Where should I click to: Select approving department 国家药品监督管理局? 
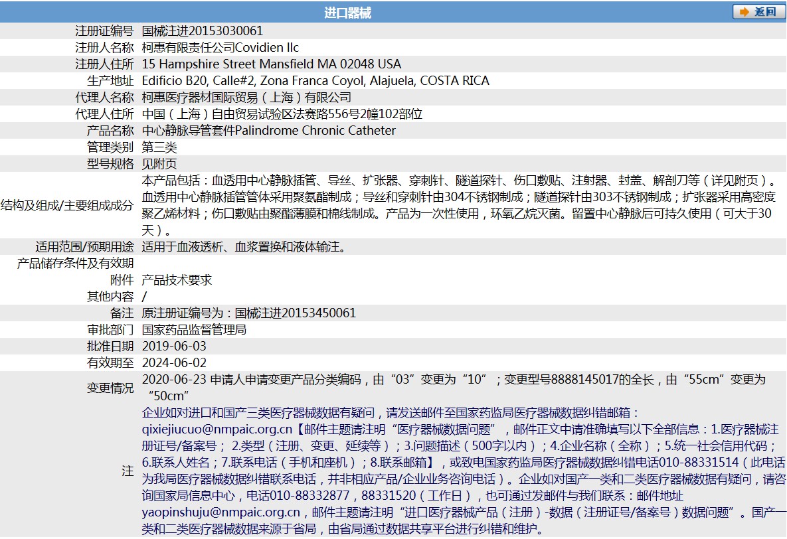pos(194,330)
